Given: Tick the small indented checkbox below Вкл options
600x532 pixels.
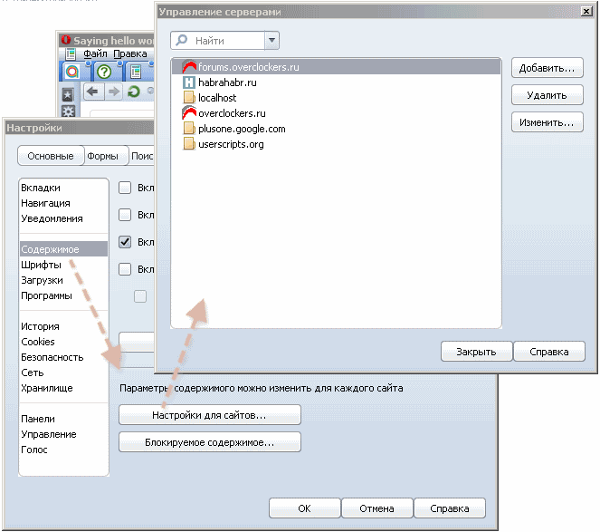Looking at the screenshot, I should (x=140, y=296).
